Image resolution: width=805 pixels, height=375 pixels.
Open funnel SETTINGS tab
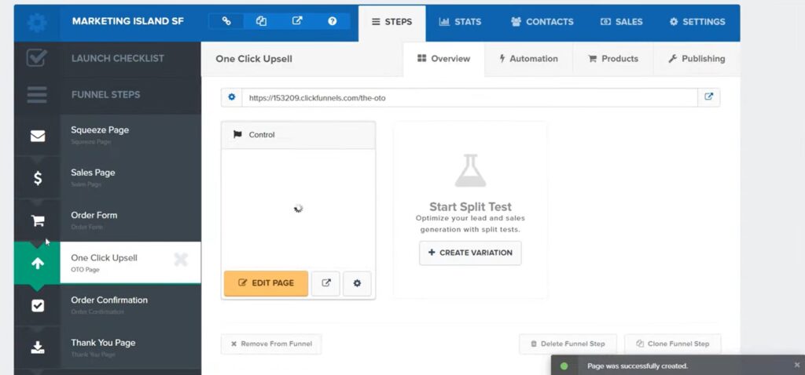tap(697, 22)
